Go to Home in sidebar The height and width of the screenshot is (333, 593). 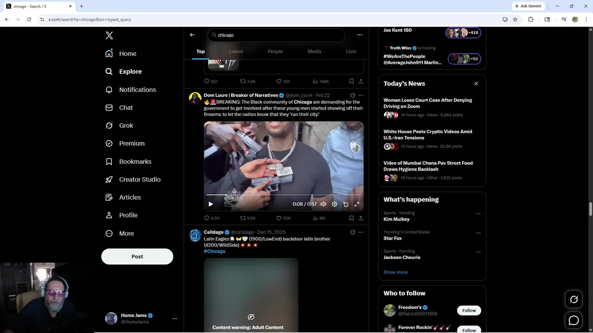click(121, 54)
